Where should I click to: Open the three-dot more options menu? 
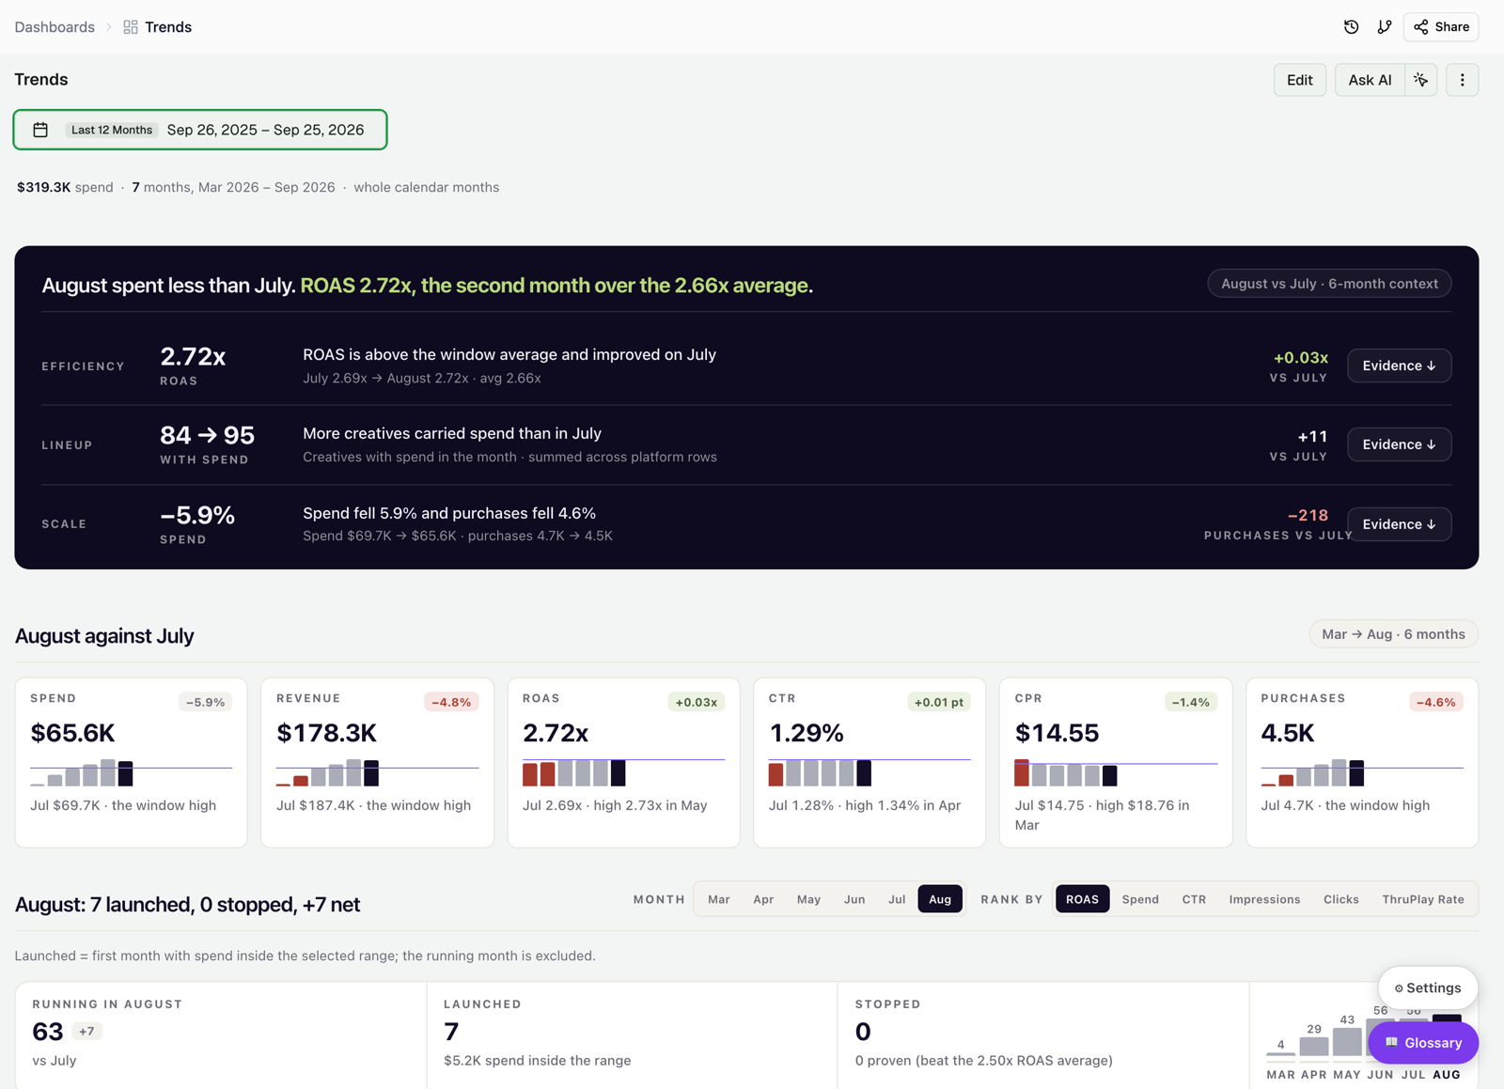[1462, 80]
